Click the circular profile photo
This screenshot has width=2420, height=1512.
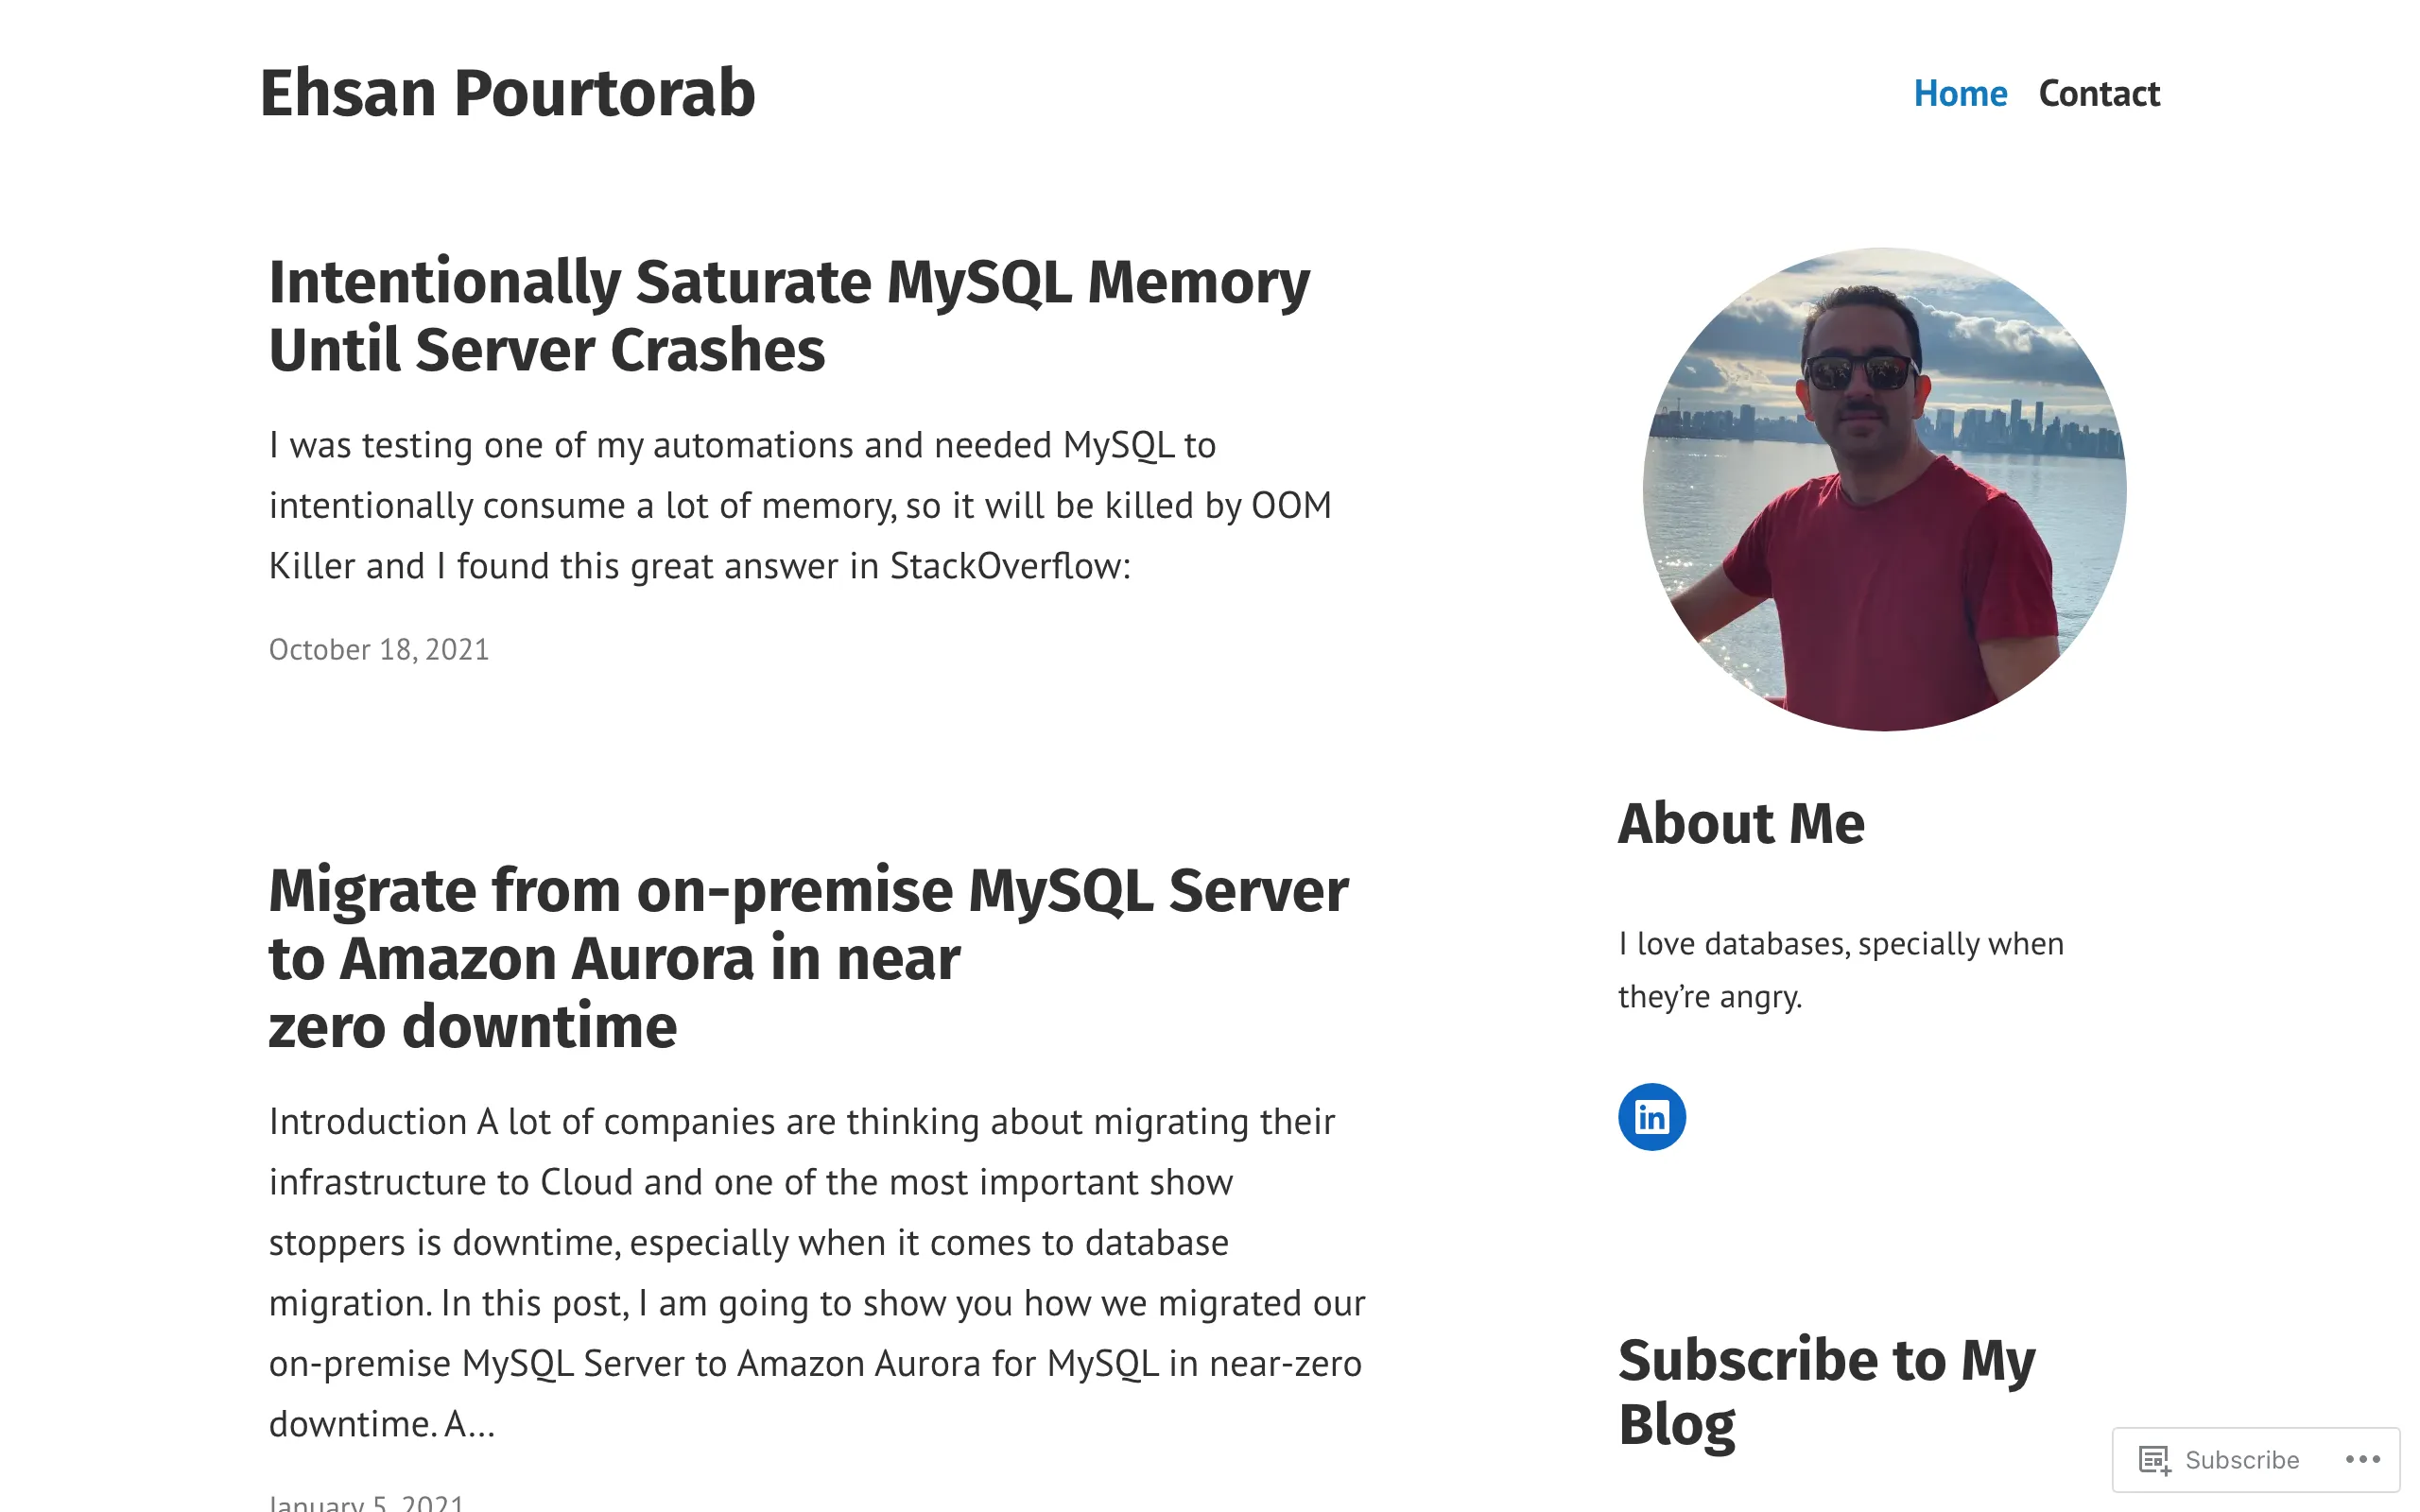(1884, 489)
